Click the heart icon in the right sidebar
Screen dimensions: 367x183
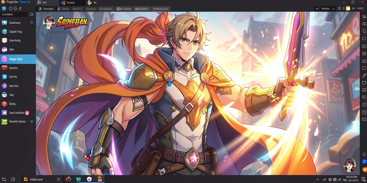[364, 97]
